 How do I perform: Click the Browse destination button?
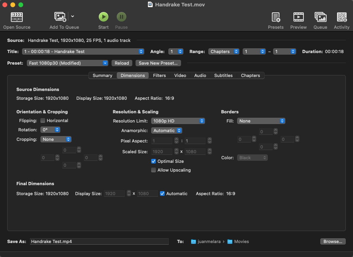[x=333, y=241]
